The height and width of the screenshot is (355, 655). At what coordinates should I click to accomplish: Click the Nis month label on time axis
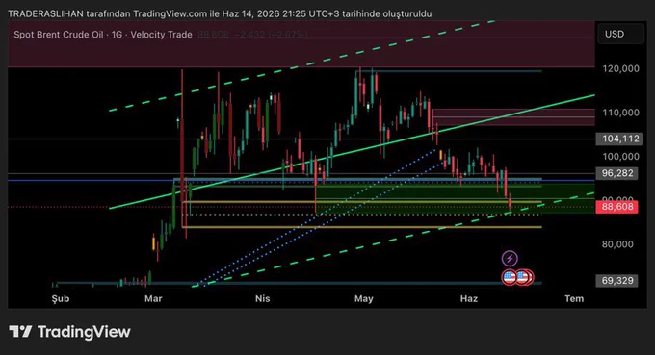[262, 298]
